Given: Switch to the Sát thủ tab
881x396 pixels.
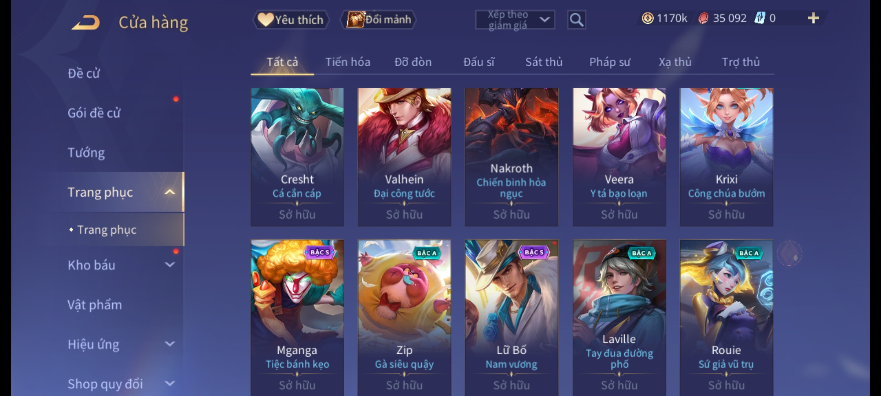Looking at the screenshot, I should point(544,62).
